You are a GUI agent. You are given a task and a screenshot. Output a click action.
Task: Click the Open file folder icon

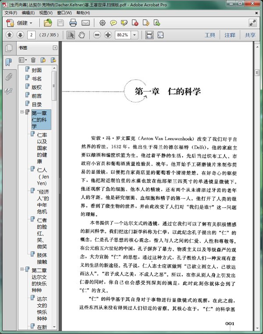[x=48, y=23]
